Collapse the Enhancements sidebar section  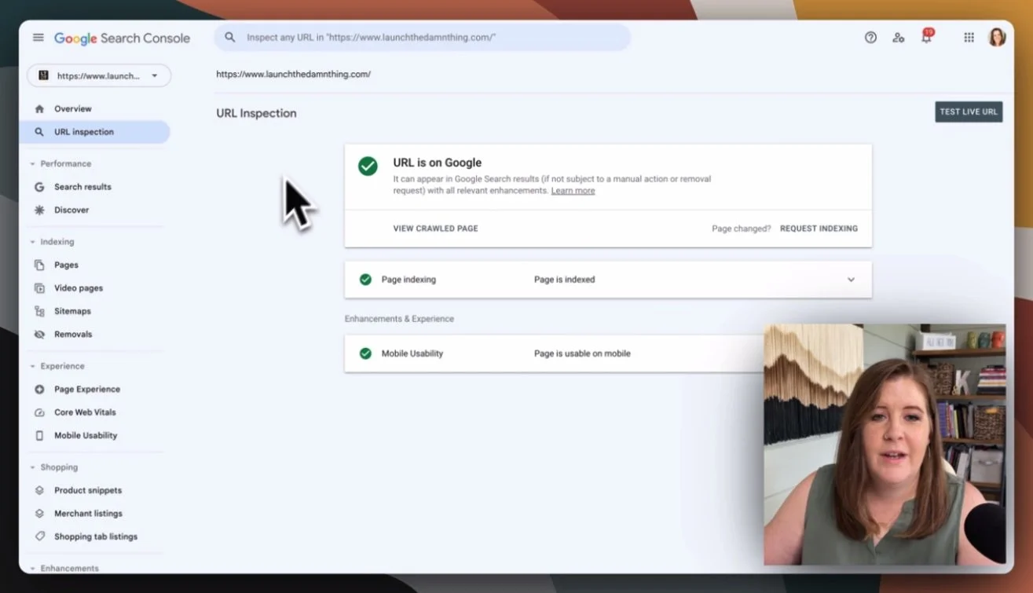pyautogui.click(x=33, y=568)
